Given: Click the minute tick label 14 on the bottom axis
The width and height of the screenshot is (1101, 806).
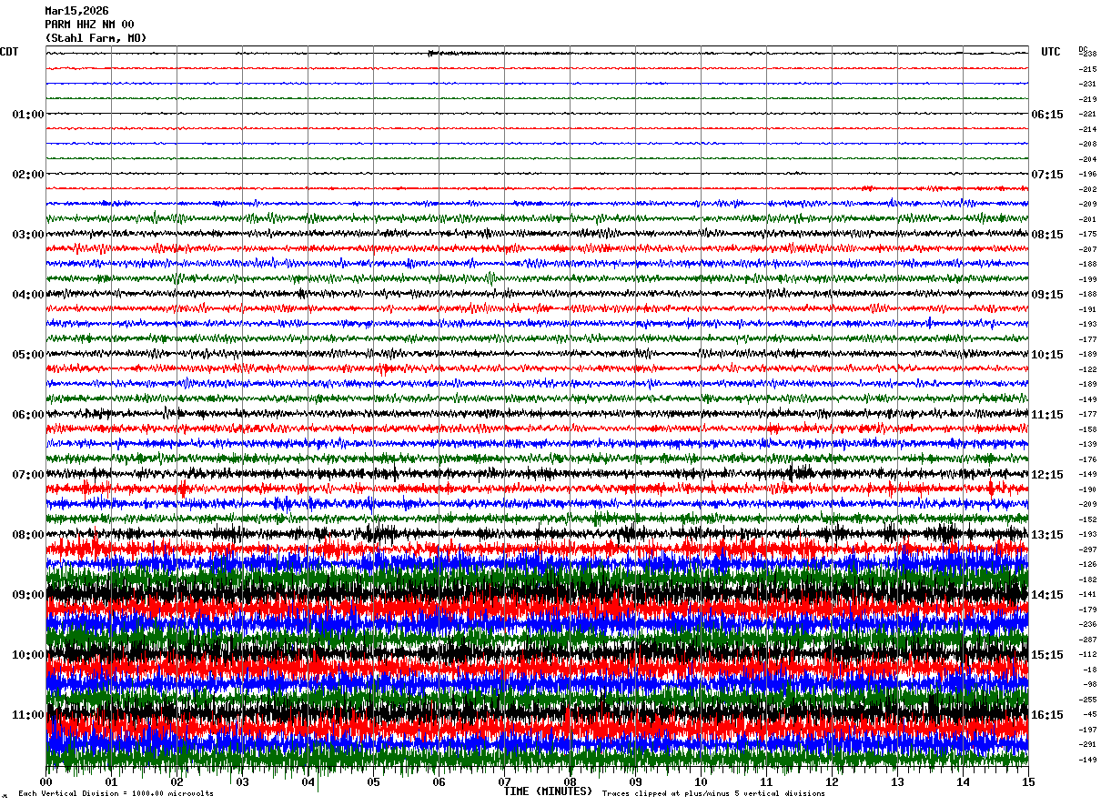Looking at the screenshot, I should click(963, 781).
